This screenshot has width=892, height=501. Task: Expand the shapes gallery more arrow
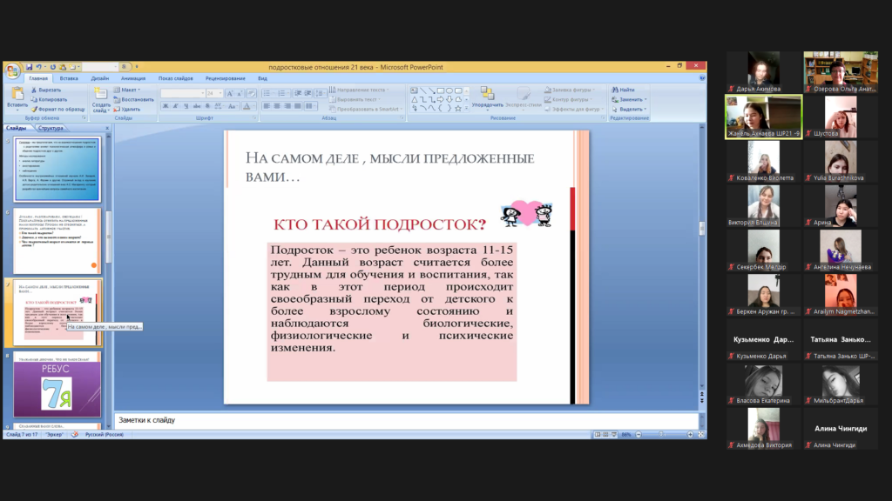click(x=467, y=108)
